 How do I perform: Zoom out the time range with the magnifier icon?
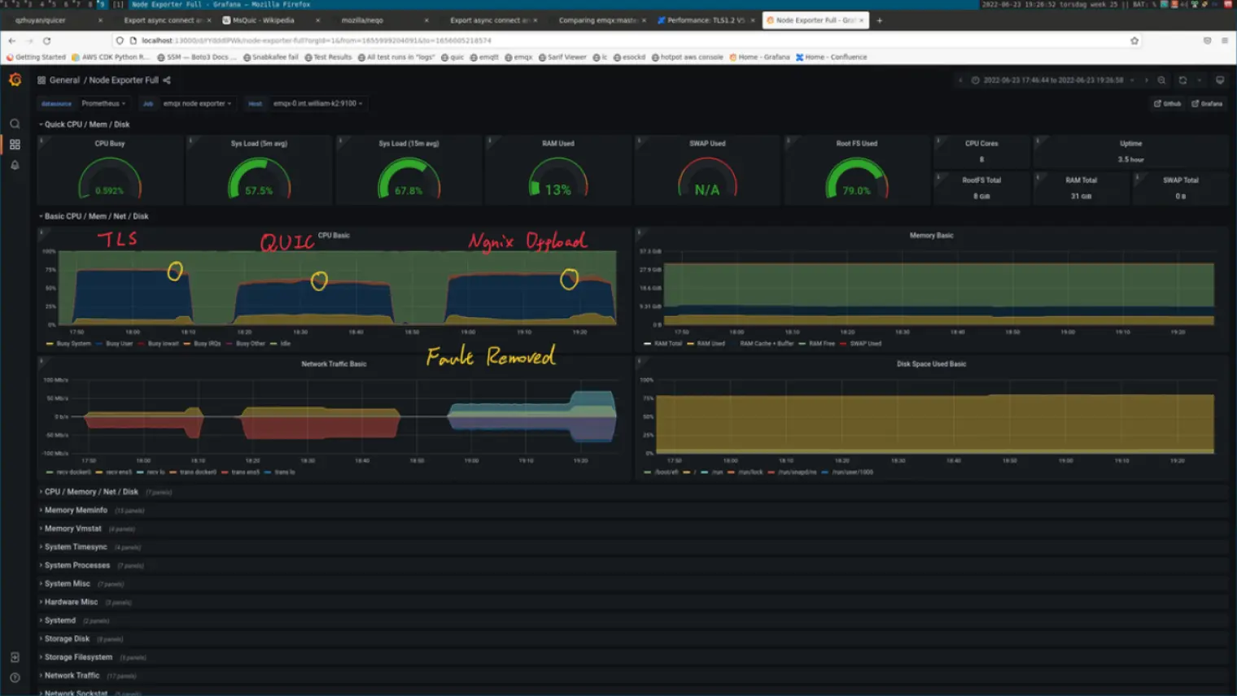[1161, 80]
